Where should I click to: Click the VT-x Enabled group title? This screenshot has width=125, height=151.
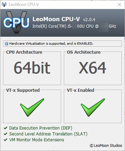[x=80, y=90]
